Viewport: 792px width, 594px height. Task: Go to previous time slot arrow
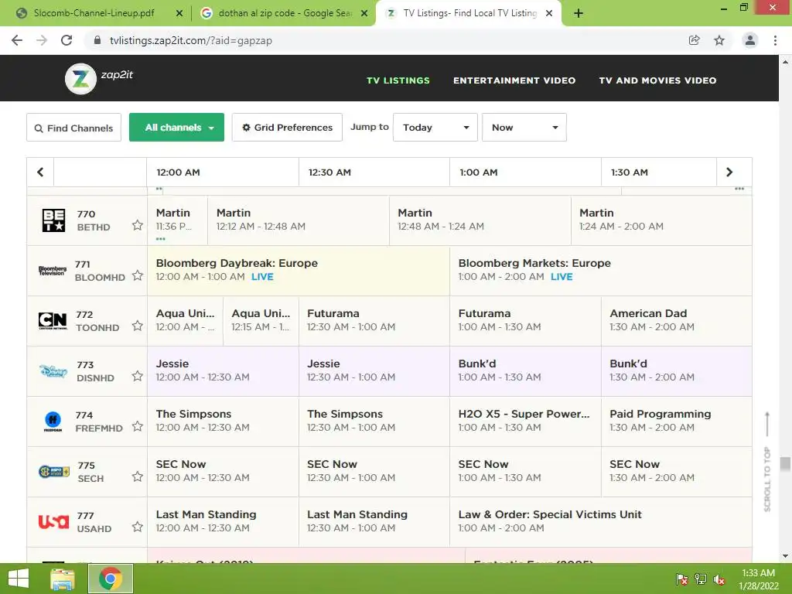point(40,172)
